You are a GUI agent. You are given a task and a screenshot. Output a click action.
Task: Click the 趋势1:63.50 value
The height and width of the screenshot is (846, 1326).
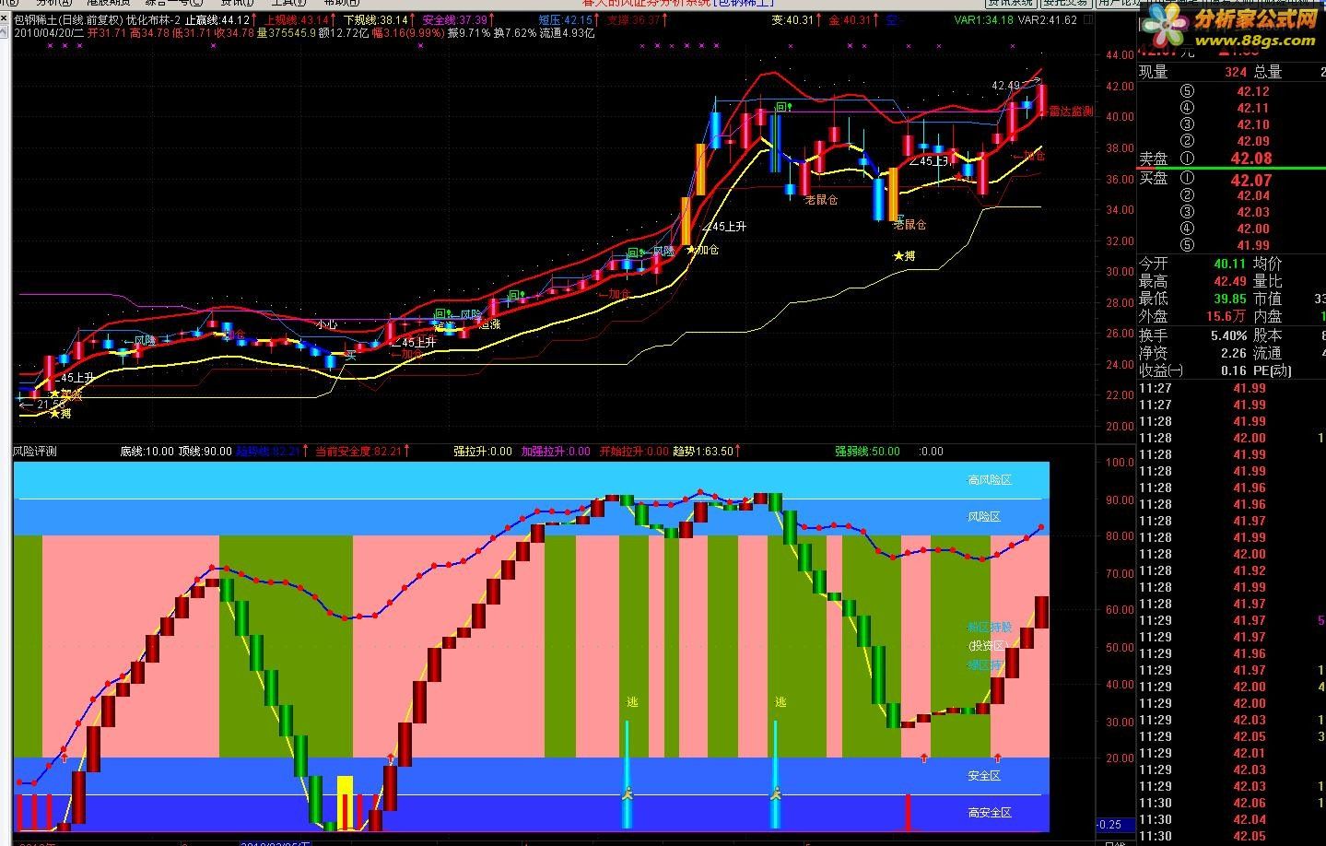coord(703,452)
